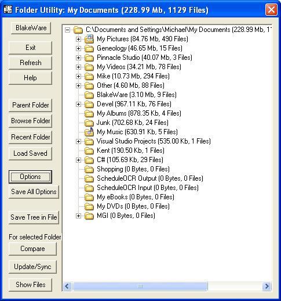The image size is (281, 301).
Task: Click the BlakeWare folder icon in tree
Action: pyautogui.click(x=89, y=95)
